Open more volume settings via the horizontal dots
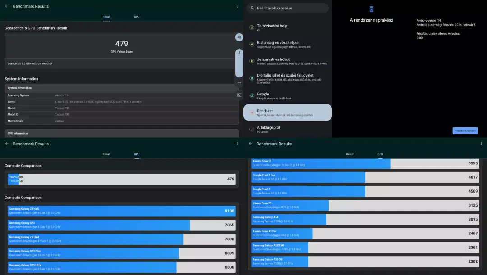487x275 pixels. (239, 83)
